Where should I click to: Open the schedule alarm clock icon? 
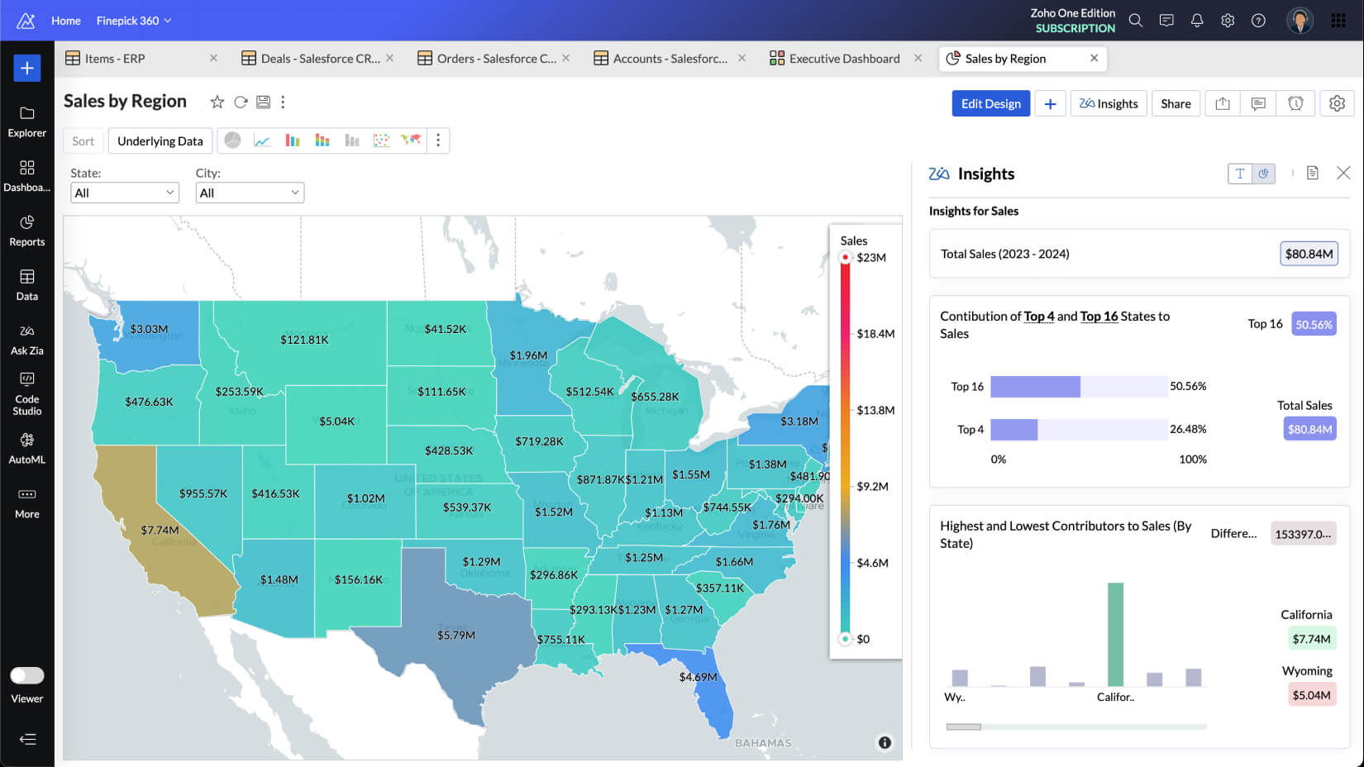click(1295, 103)
